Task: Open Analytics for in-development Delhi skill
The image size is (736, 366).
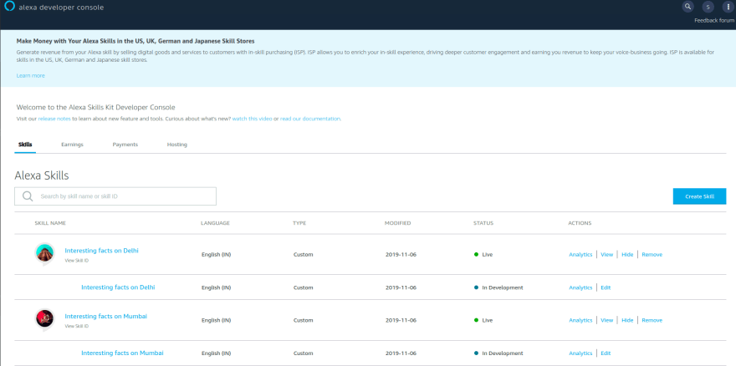Action: pyautogui.click(x=580, y=287)
